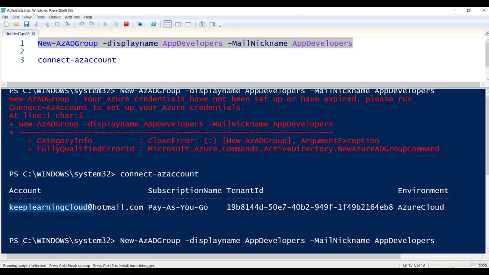Stop operation with the red square button
Viewport: 489px width, 275px height.
click(x=126, y=24)
